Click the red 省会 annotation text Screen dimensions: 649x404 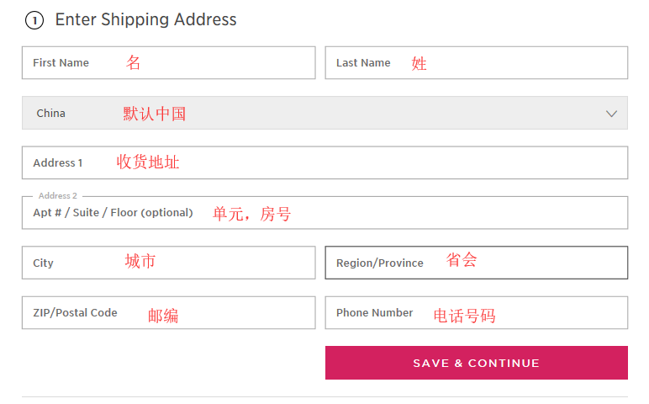[x=462, y=260]
